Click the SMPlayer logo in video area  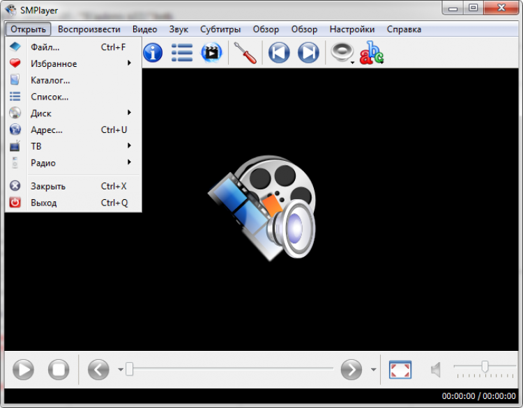(261, 208)
